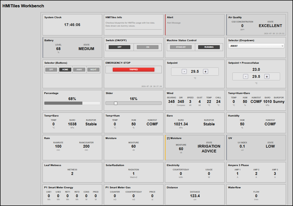Viewport: 293px width, 206px height.
Task: Click the Electricity COUNTERTODAY value
Action: (181, 174)
